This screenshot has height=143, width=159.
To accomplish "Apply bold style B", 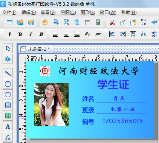I will [x=20, y=34].
